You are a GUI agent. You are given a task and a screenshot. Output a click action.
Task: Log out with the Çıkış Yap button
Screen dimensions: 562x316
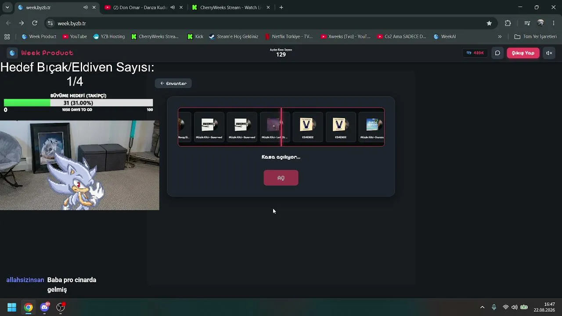coord(523,53)
